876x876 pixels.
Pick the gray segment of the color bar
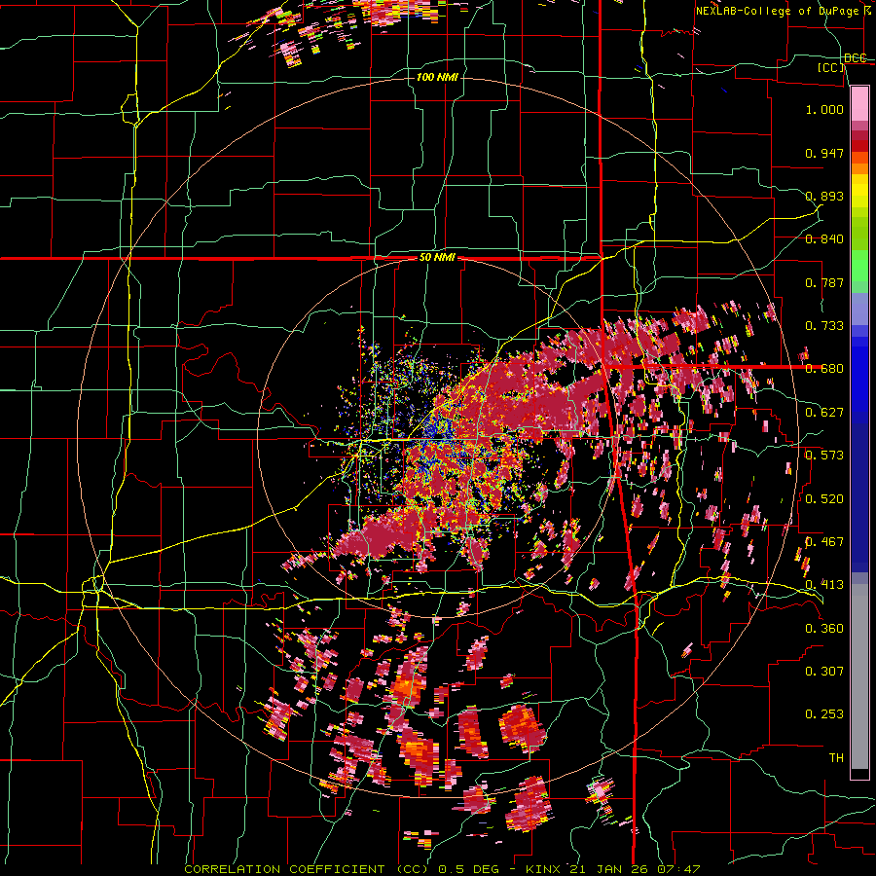click(859, 676)
